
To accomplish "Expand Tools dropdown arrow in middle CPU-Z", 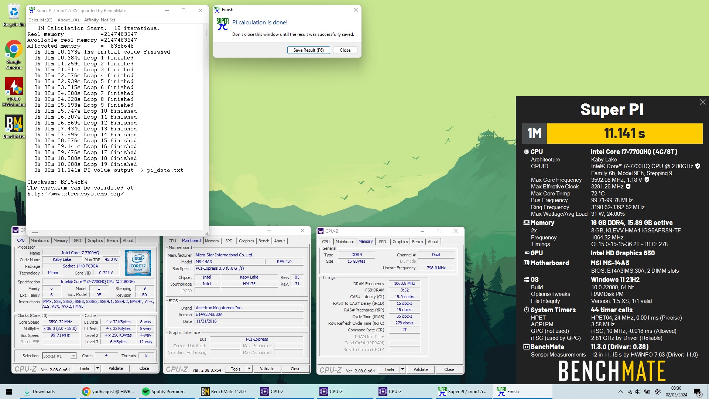I will click(249, 369).
